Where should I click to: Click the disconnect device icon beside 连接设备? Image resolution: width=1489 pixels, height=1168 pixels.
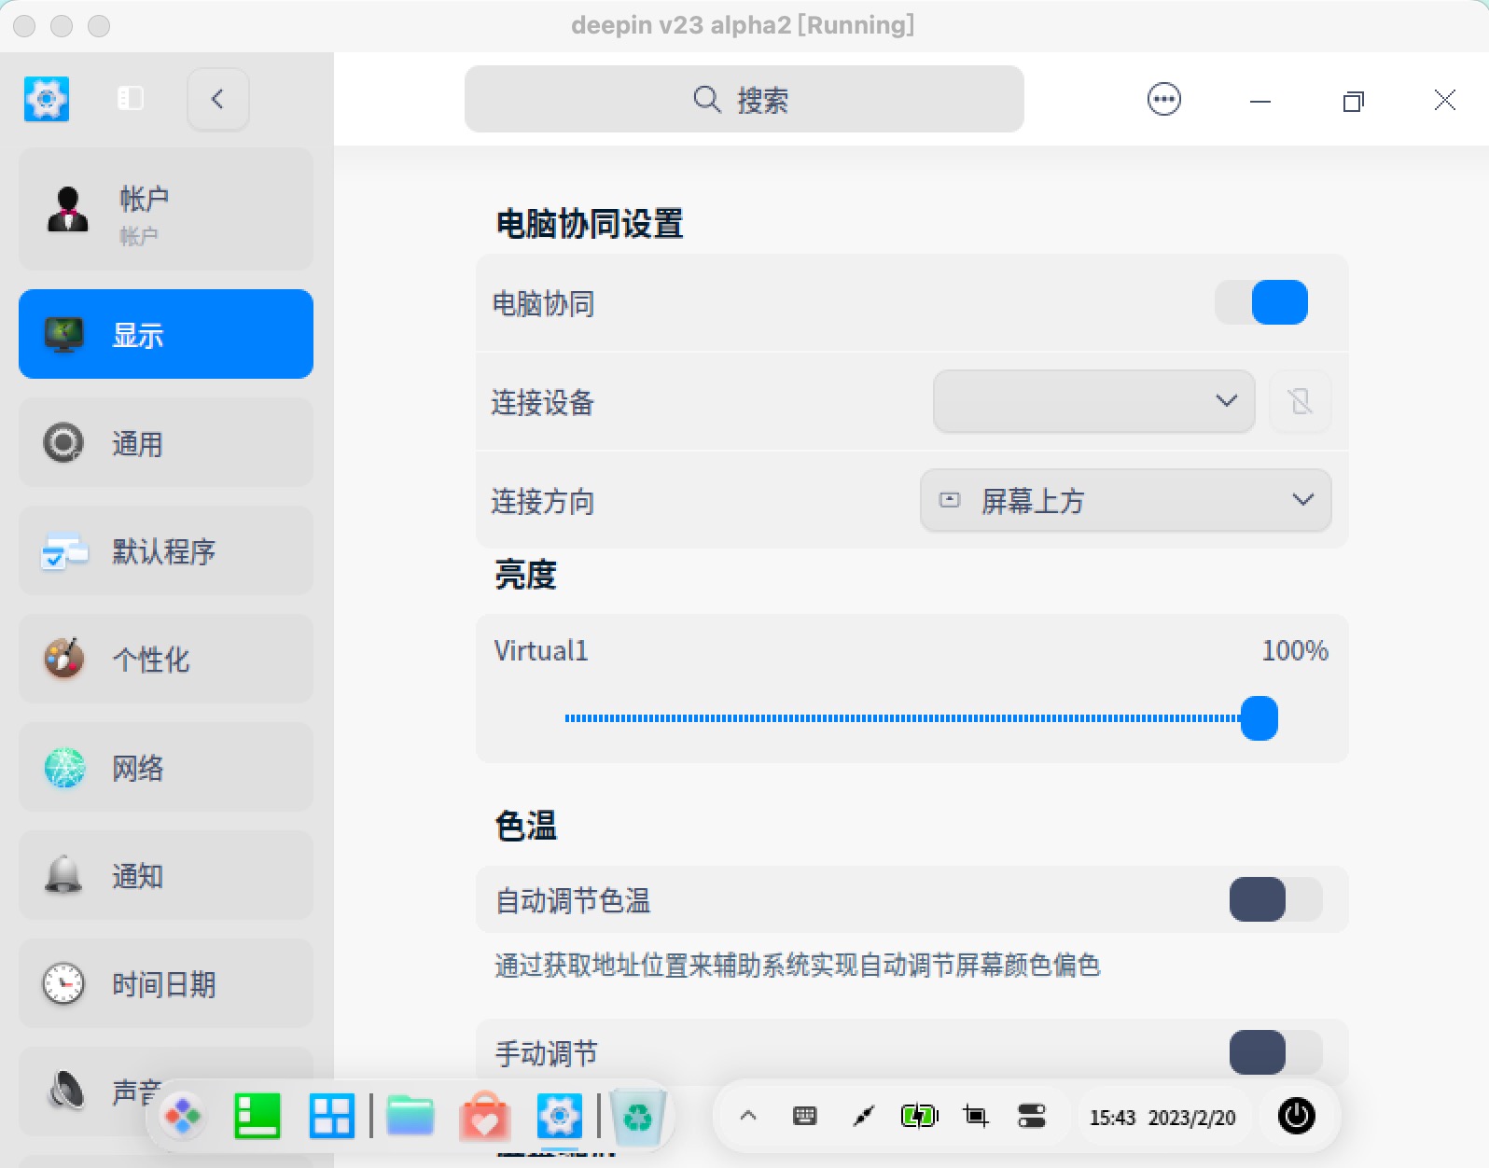1300,401
